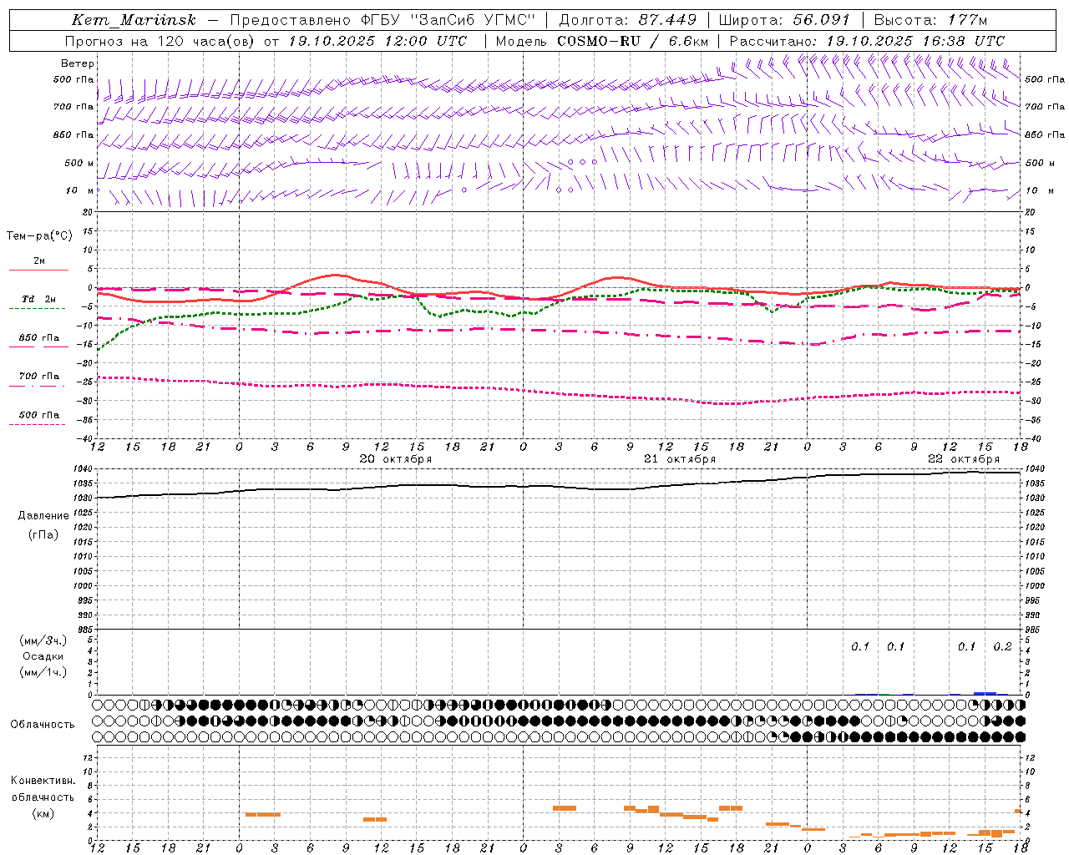
Task: Click the '700 гПа' temperature legend entry
Action: click(38, 377)
